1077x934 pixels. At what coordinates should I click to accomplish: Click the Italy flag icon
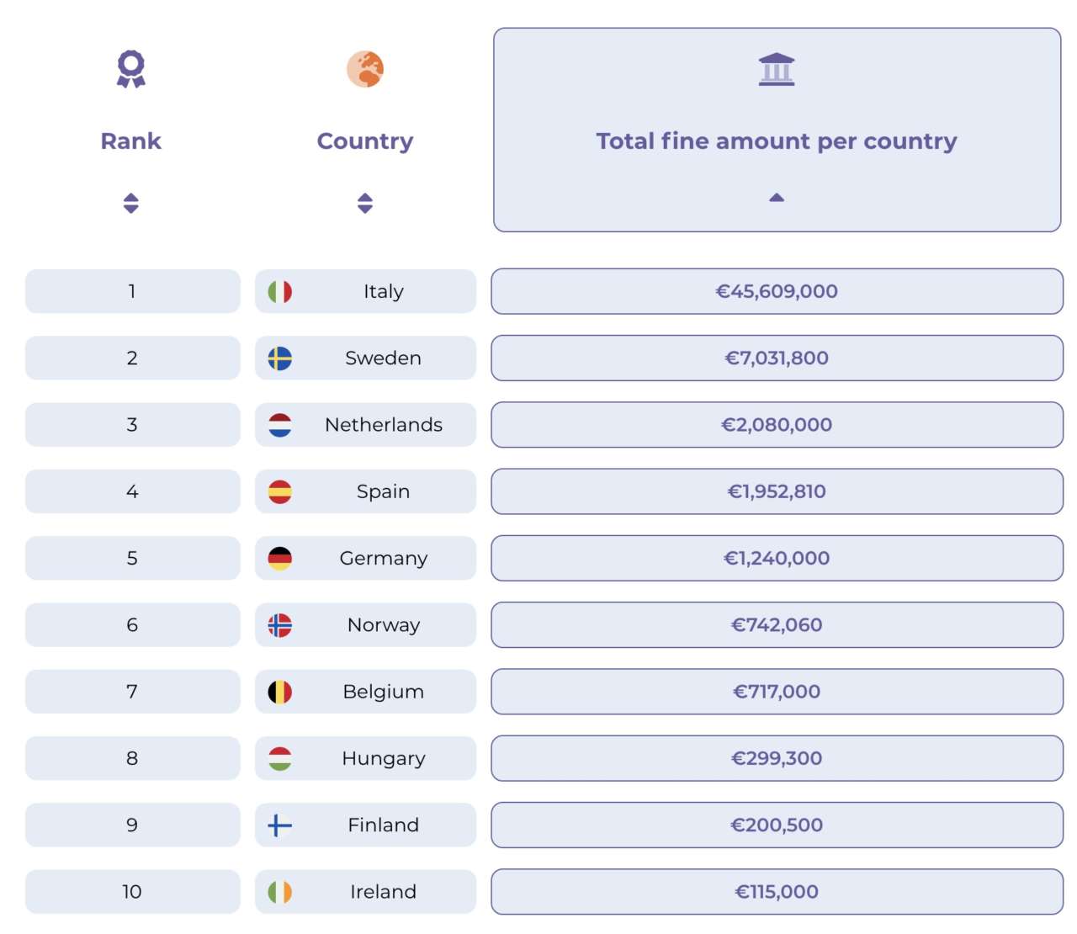(280, 292)
